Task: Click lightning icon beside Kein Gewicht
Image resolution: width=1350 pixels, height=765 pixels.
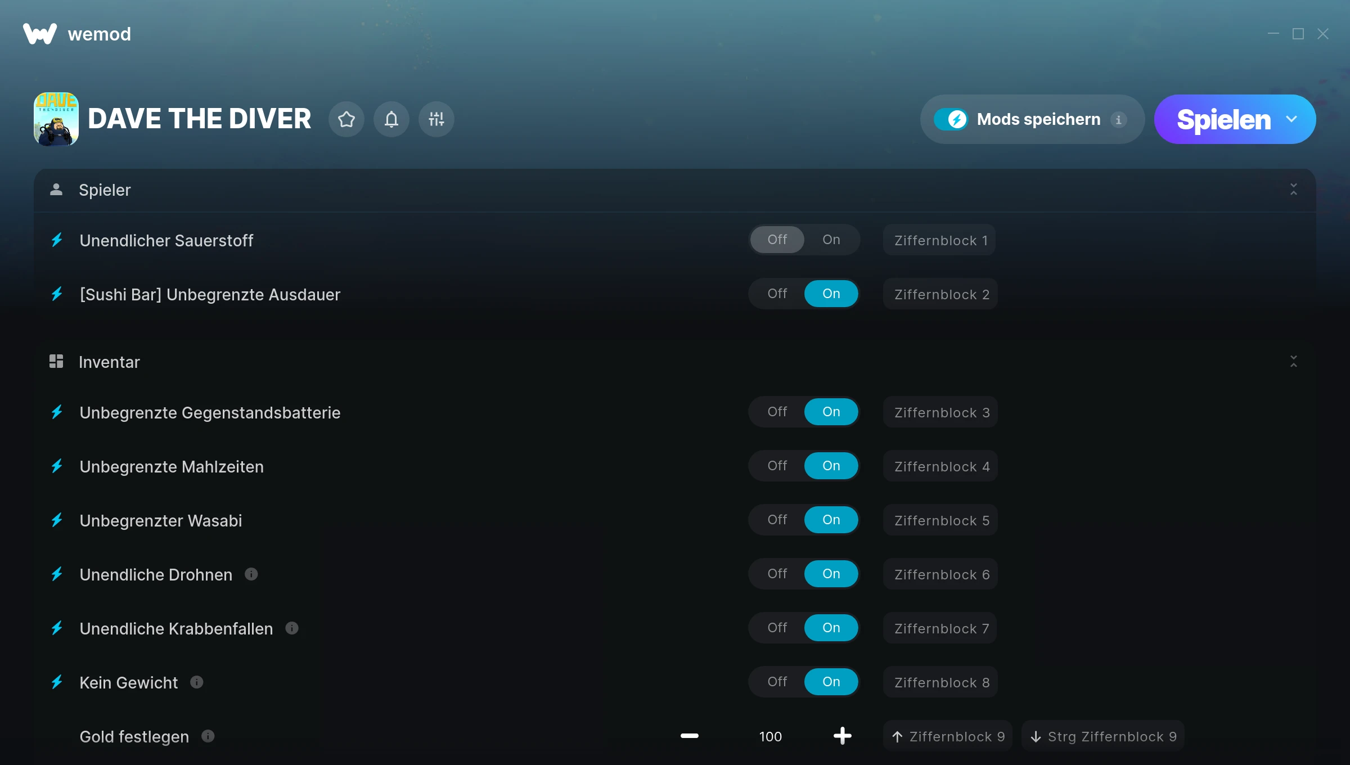Action: [x=57, y=682]
